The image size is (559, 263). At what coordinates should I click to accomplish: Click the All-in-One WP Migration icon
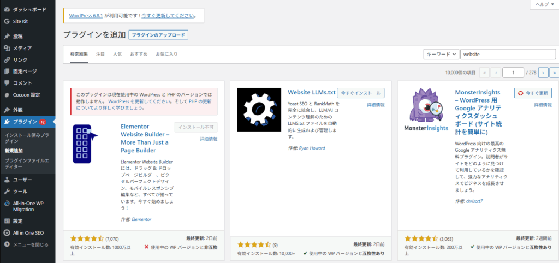(7, 203)
